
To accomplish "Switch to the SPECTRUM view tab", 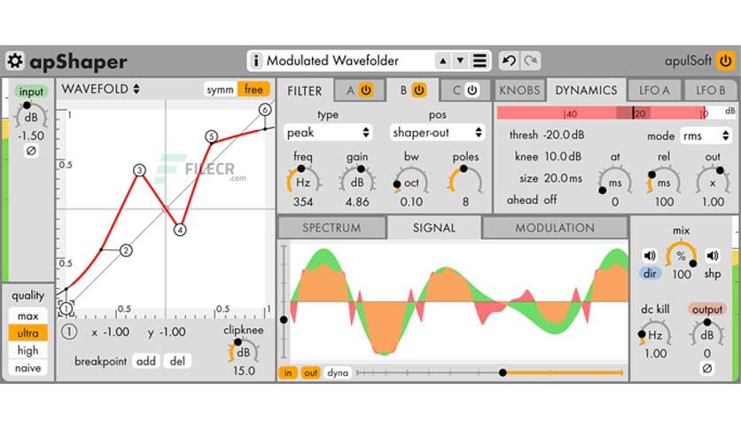I will (x=331, y=228).
